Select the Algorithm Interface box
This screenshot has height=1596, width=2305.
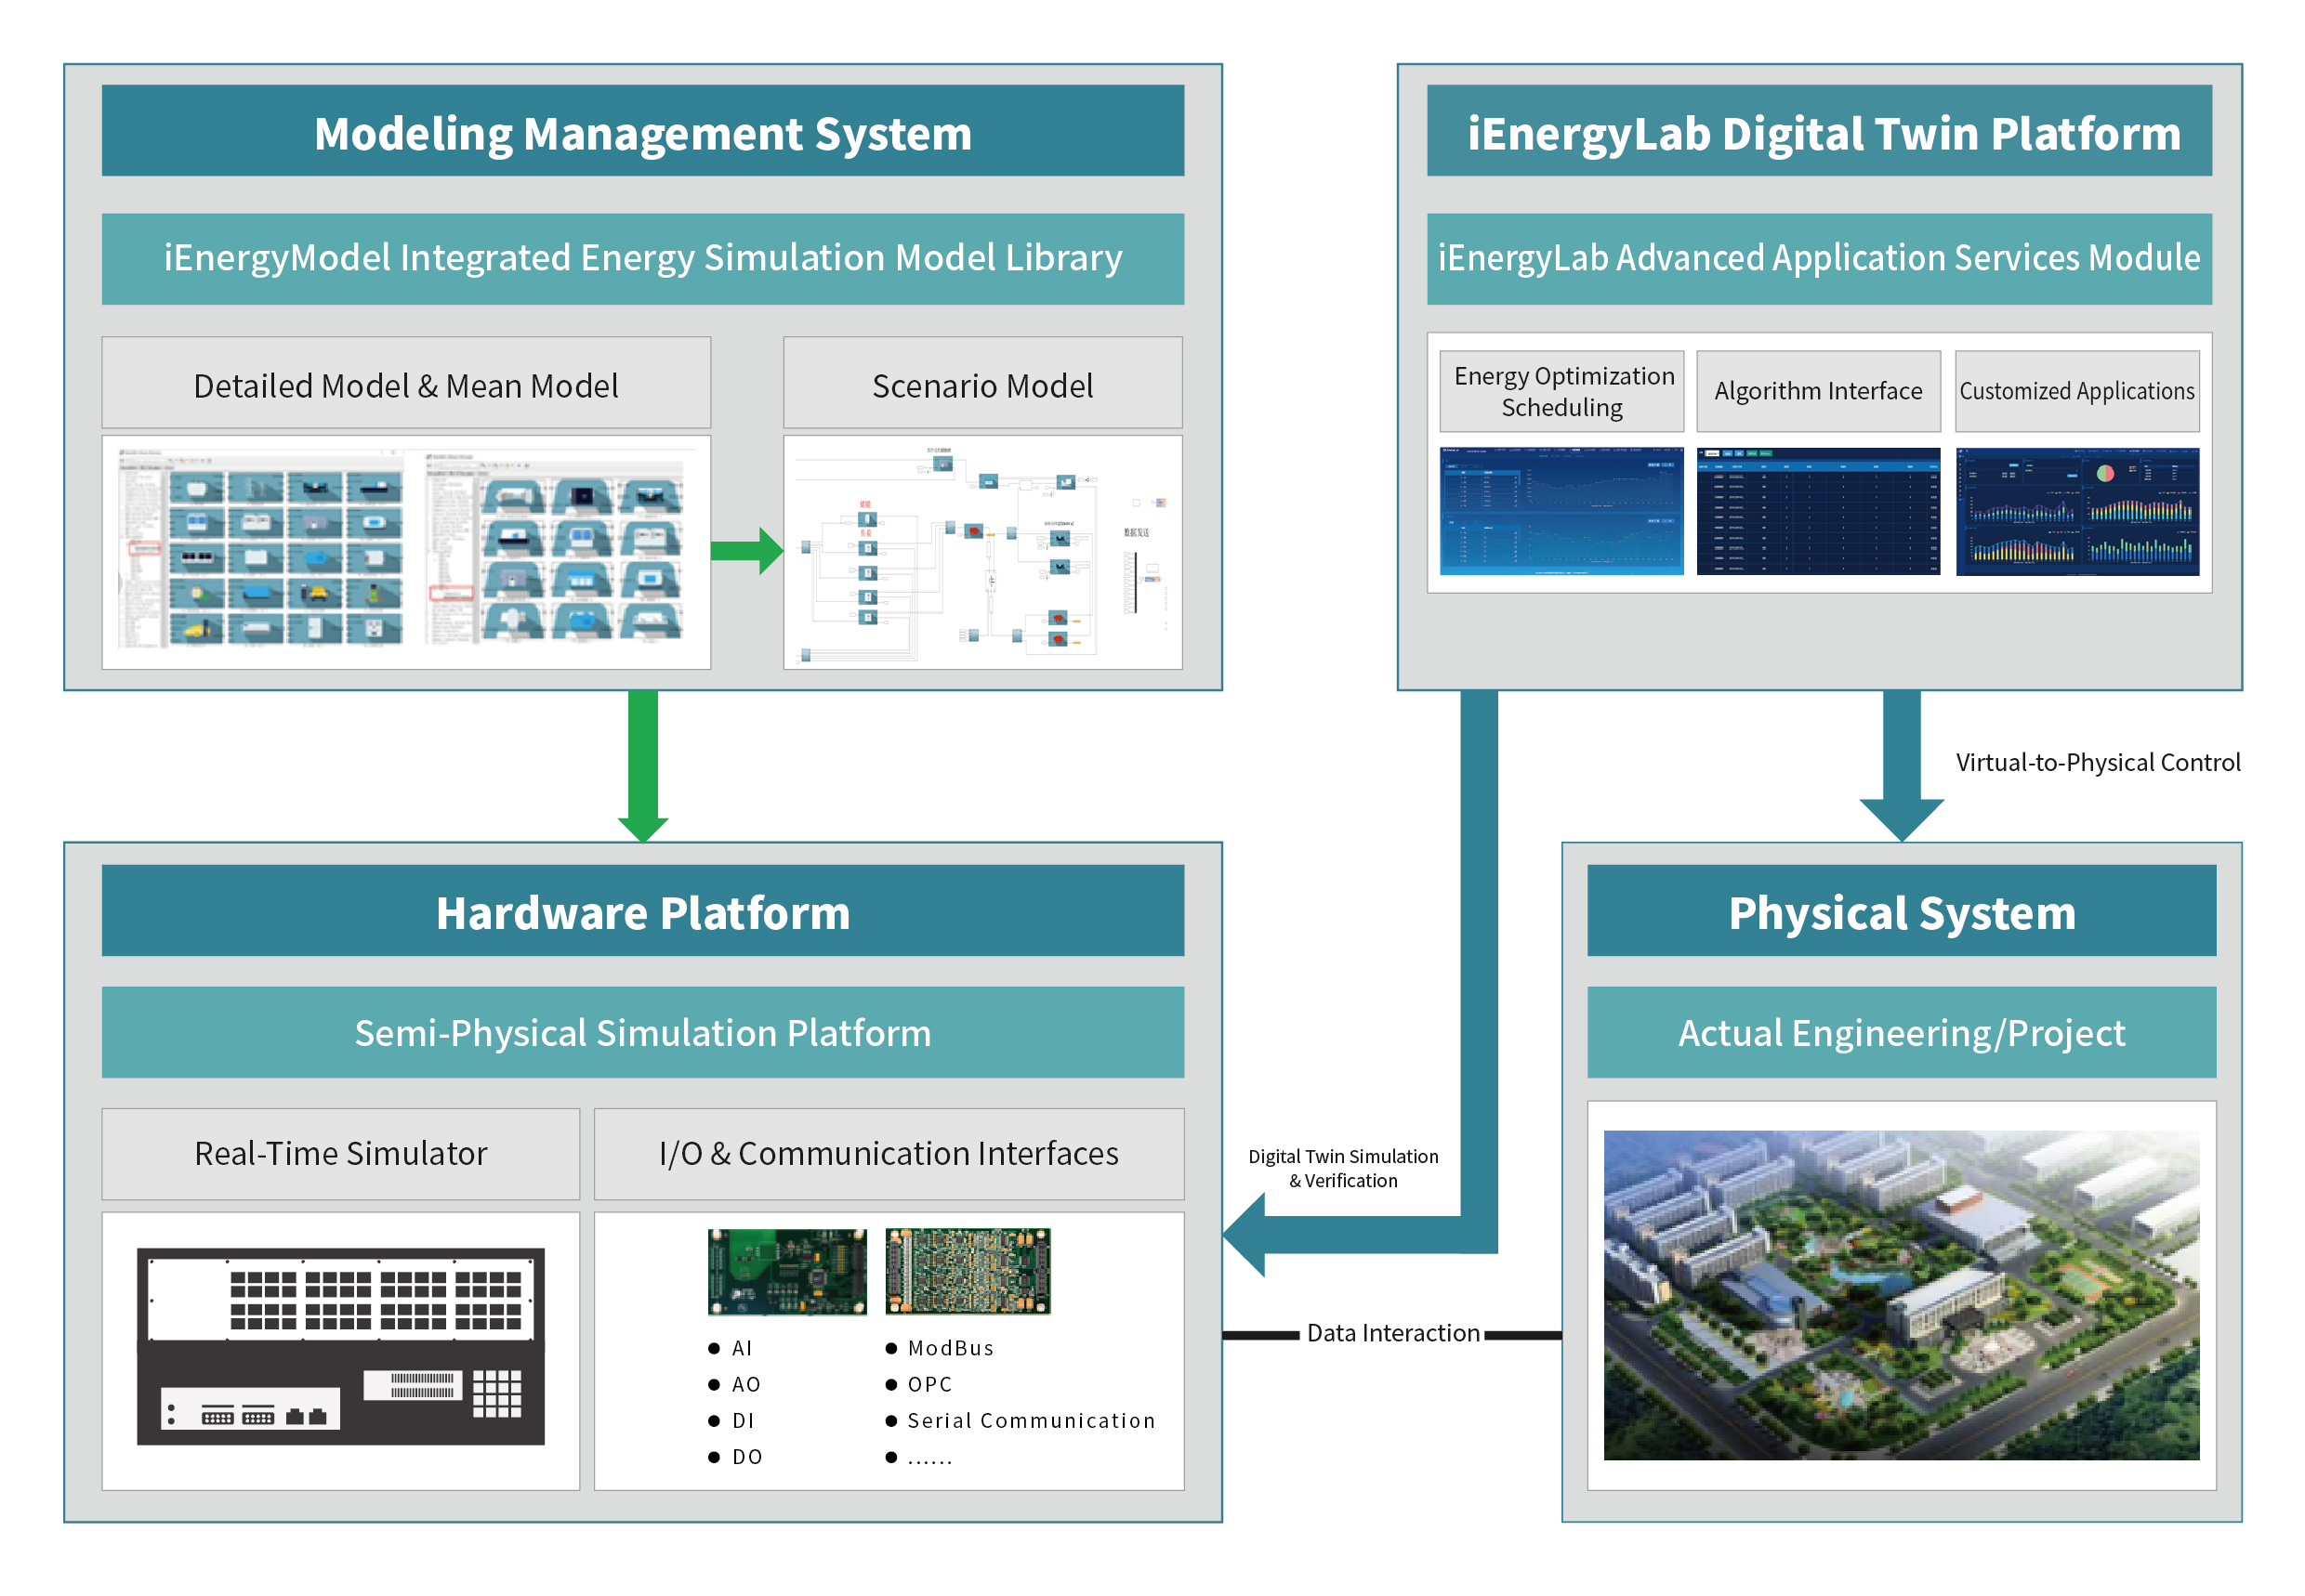click(1818, 391)
